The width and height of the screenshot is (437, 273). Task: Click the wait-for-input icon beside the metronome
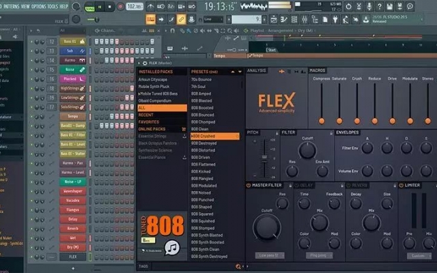(x=161, y=6)
